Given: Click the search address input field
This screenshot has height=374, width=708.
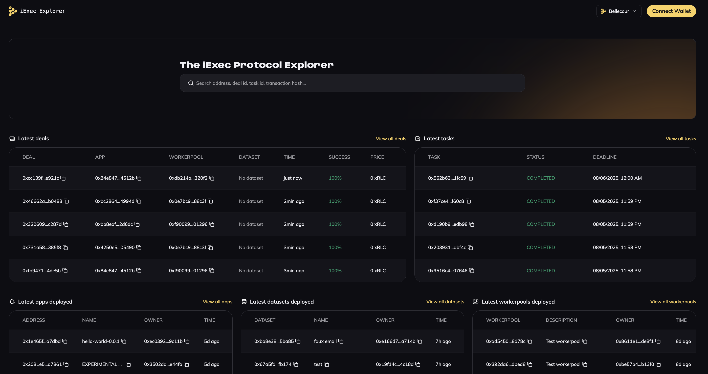Looking at the screenshot, I should click(352, 83).
